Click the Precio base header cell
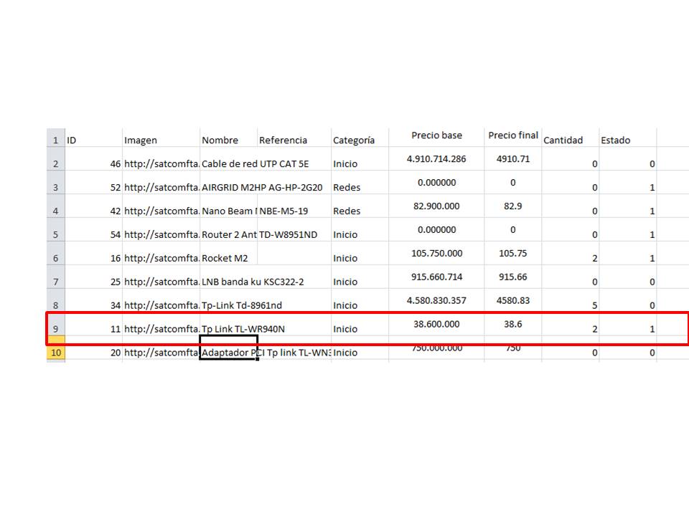Screen dimensions: 689x516 coord(436,138)
